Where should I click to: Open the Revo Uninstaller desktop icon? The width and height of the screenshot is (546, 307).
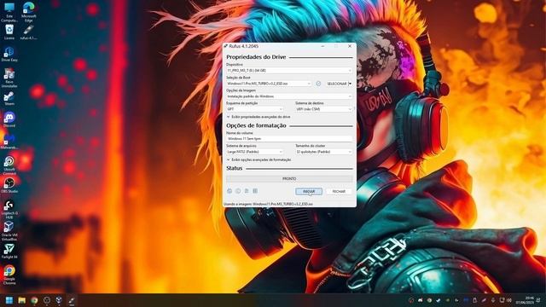pos(9,78)
